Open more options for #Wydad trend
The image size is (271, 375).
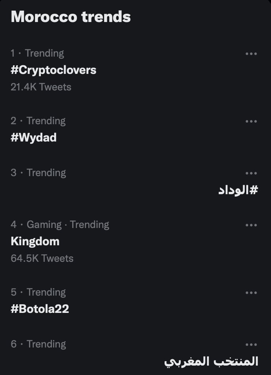pyautogui.click(x=251, y=121)
